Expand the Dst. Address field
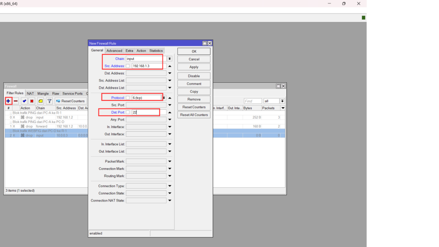The width and height of the screenshot is (439, 247). pyautogui.click(x=169, y=73)
